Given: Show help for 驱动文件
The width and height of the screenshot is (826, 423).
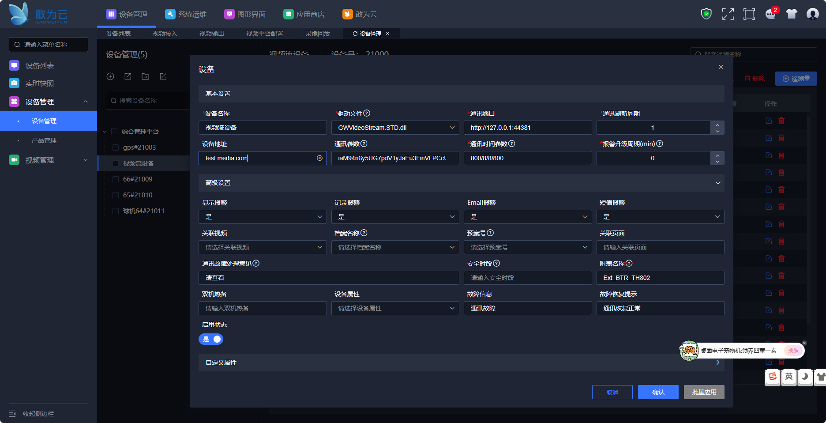Looking at the screenshot, I should point(367,113).
